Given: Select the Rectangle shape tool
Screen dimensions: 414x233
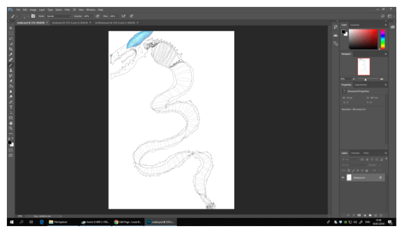Looking at the screenshot, I should point(11,118).
